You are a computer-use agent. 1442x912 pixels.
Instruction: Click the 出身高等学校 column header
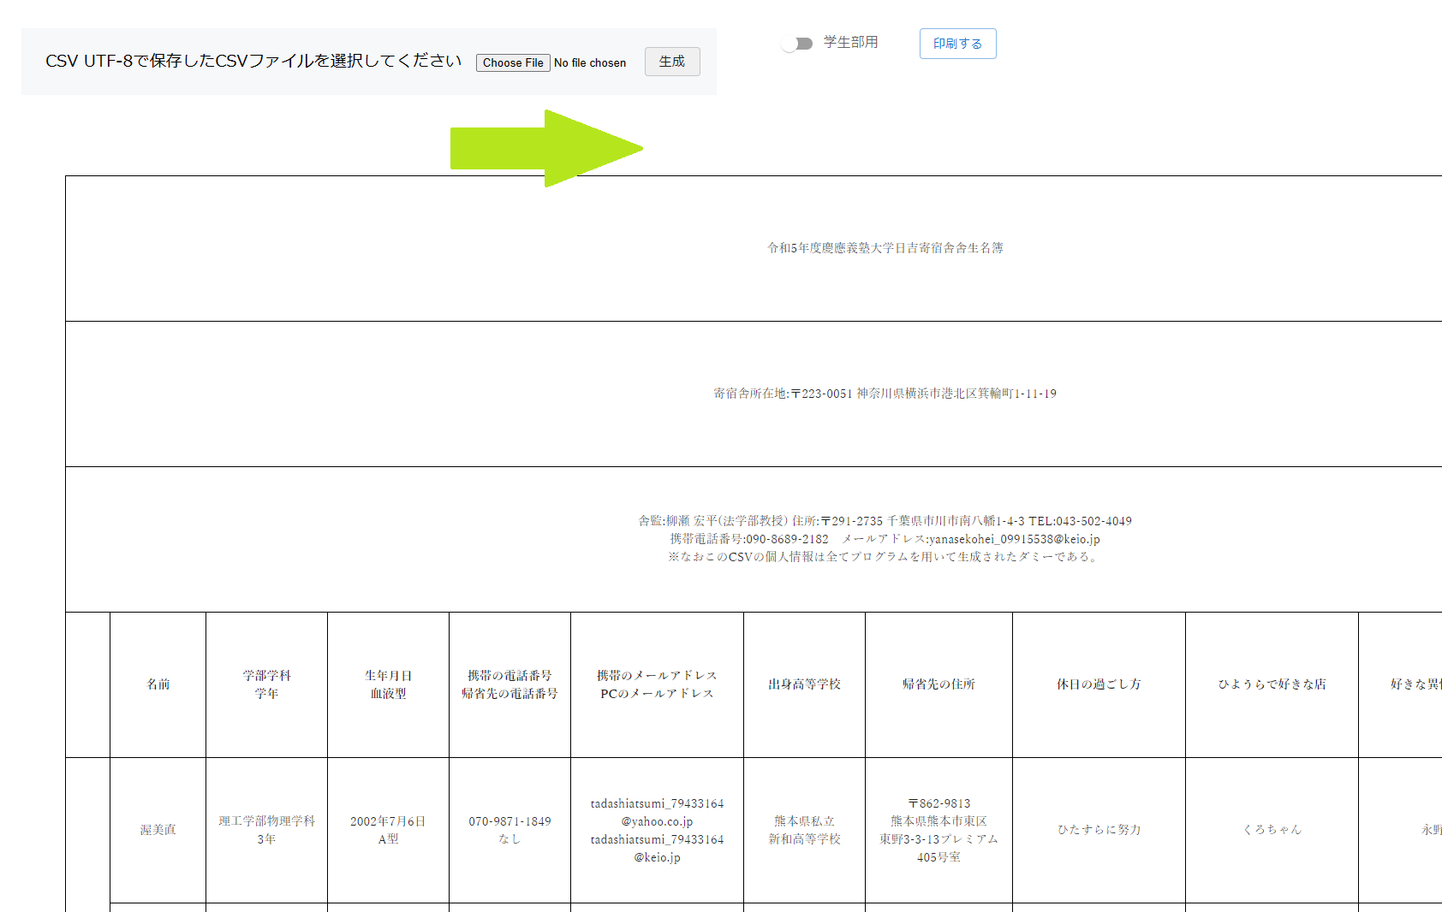pos(805,684)
